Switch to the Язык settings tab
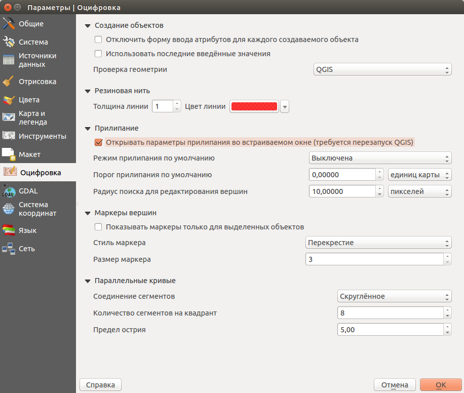Image resolution: width=464 pixels, height=393 pixels. tap(27, 230)
